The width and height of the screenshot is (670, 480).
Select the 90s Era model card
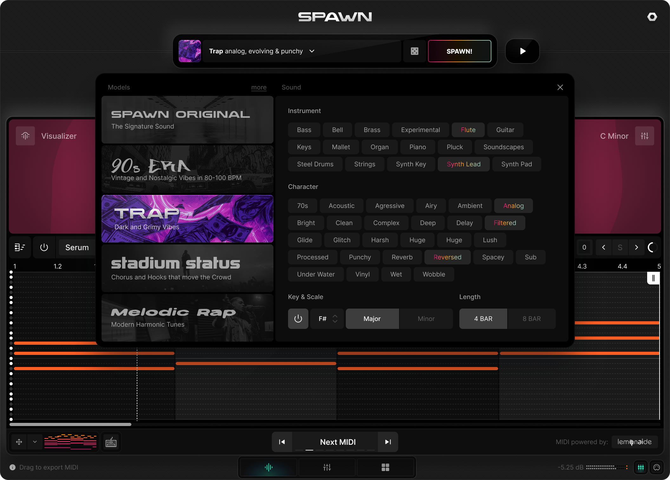[x=187, y=169]
